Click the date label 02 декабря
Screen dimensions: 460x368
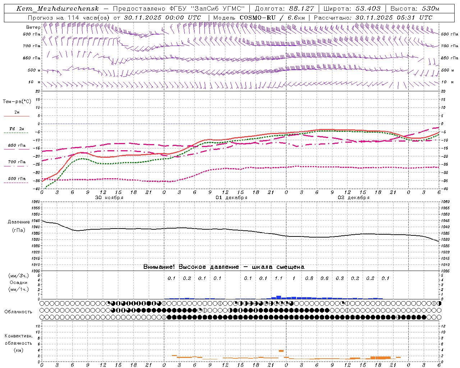click(354, 198)
